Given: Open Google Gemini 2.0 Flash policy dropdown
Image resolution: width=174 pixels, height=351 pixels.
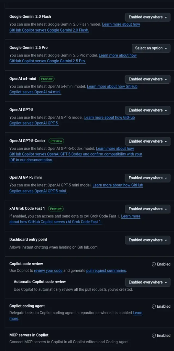Looking at the screenshot, I should click(x=148, y=17).
